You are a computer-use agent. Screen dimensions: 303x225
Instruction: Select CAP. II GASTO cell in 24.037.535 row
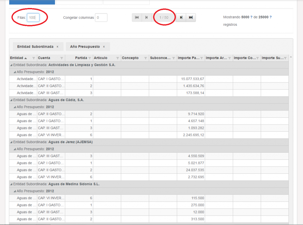coord(51,170)
